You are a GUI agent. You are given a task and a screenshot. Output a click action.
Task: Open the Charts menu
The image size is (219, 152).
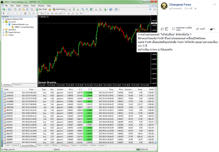(26, 6)
